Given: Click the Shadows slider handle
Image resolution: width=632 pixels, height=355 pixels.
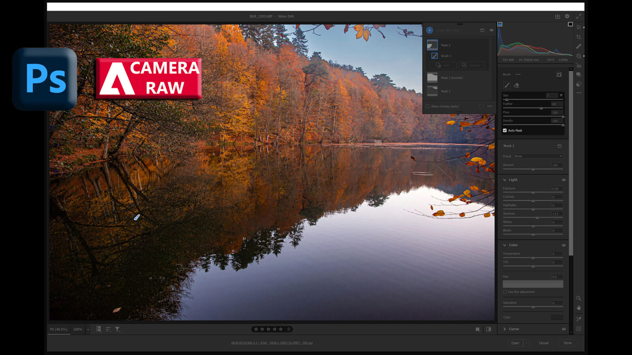Looking at the screenshot, I should [537, 218].
